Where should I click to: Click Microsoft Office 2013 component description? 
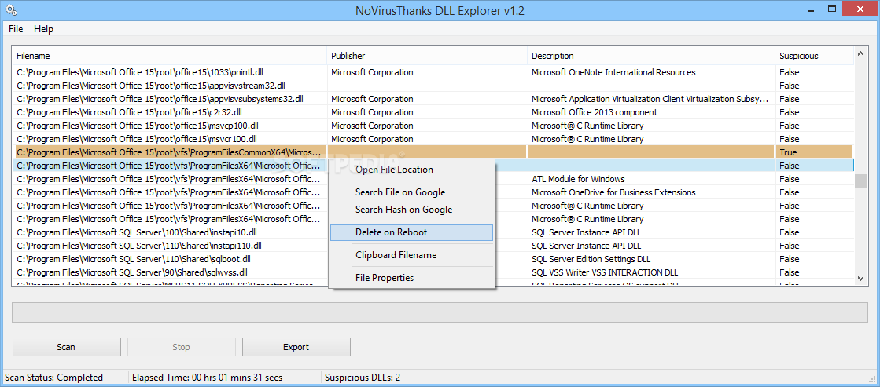(595, 112)
